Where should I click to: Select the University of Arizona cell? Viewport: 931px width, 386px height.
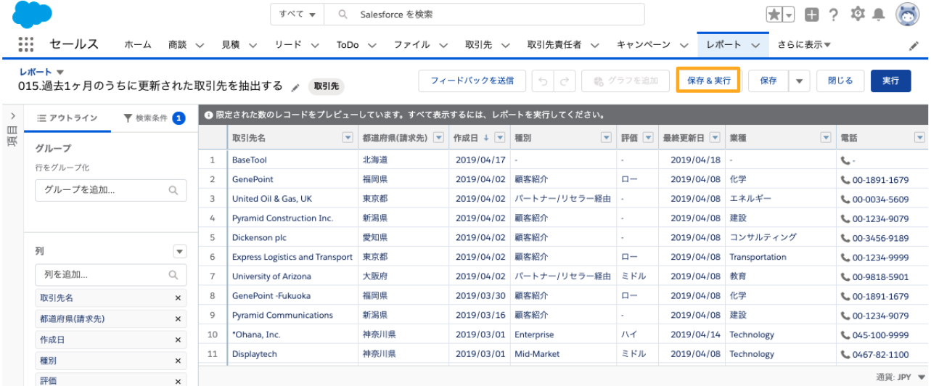pyautogui.click(x=292, y=276)
